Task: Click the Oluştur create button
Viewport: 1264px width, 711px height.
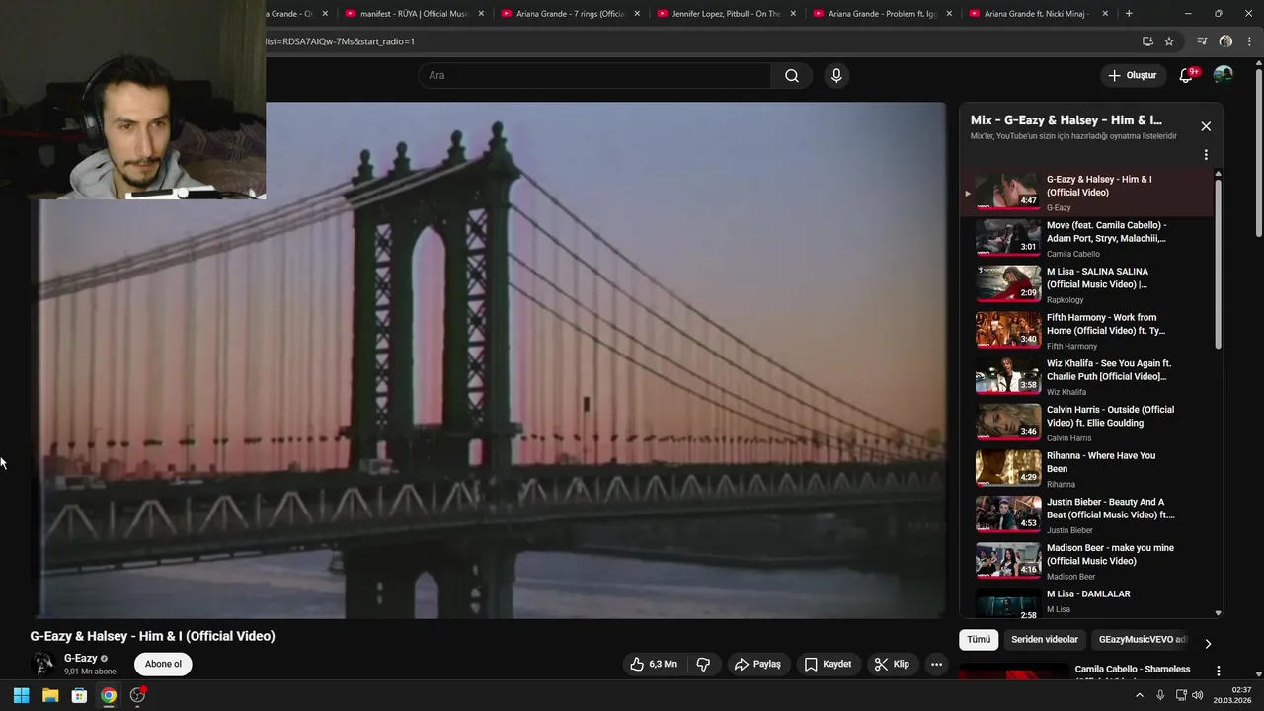Action: [x=1132, y=75]
